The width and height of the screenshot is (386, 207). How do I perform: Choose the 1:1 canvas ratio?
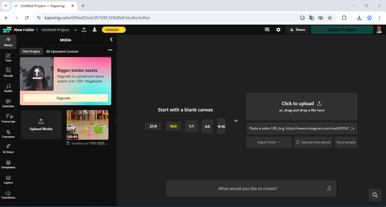[x=191, y=126]
